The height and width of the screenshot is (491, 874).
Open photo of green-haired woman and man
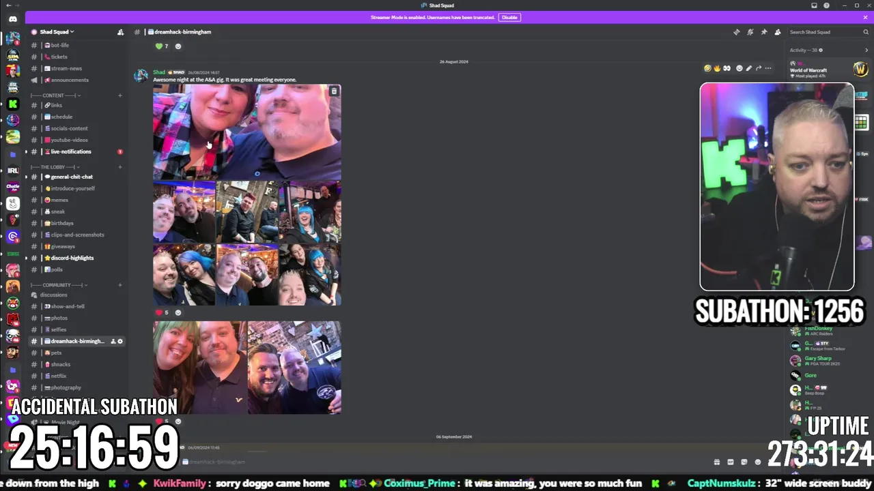tap(199, 368)
